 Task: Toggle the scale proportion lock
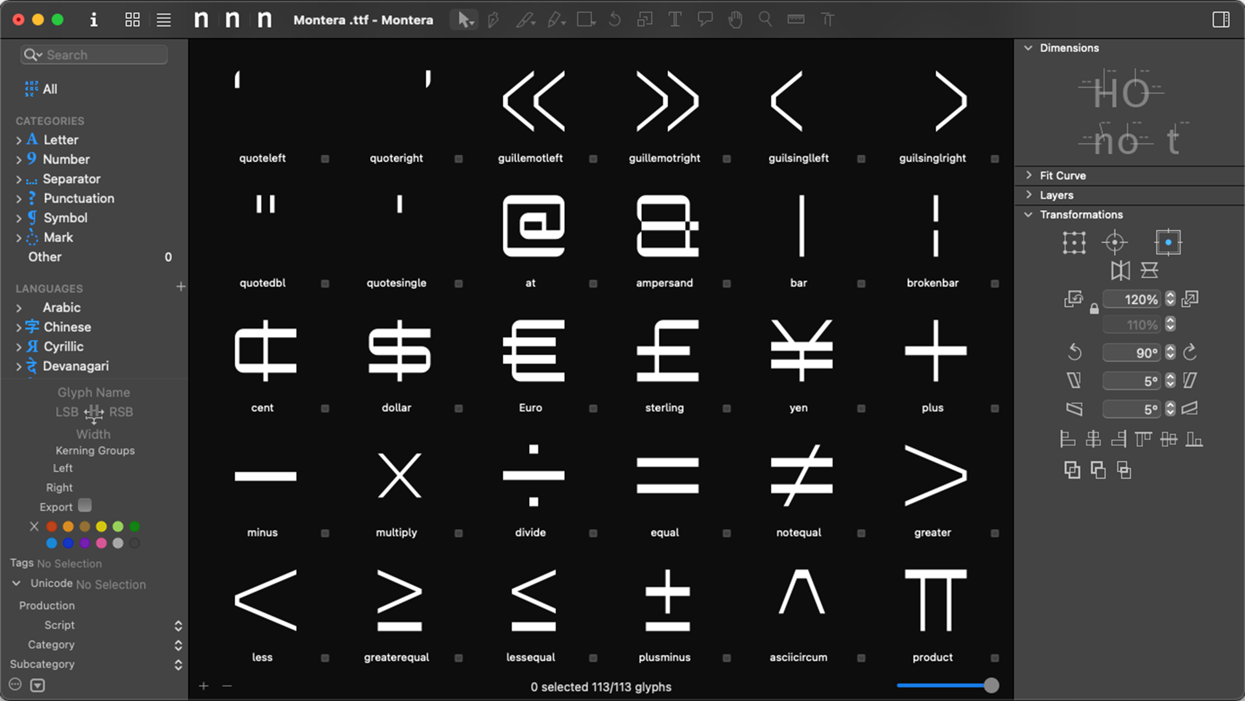pos(1095,309)
